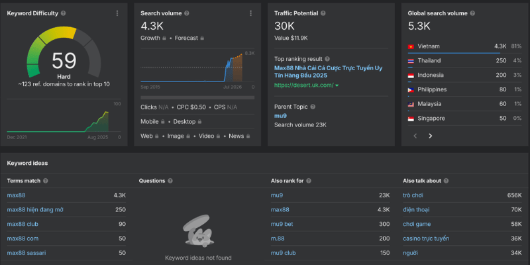Viewport: 530px width, 265px height.
Task: Open the Search volume card kebab menu
Action: tap(250, 13)
